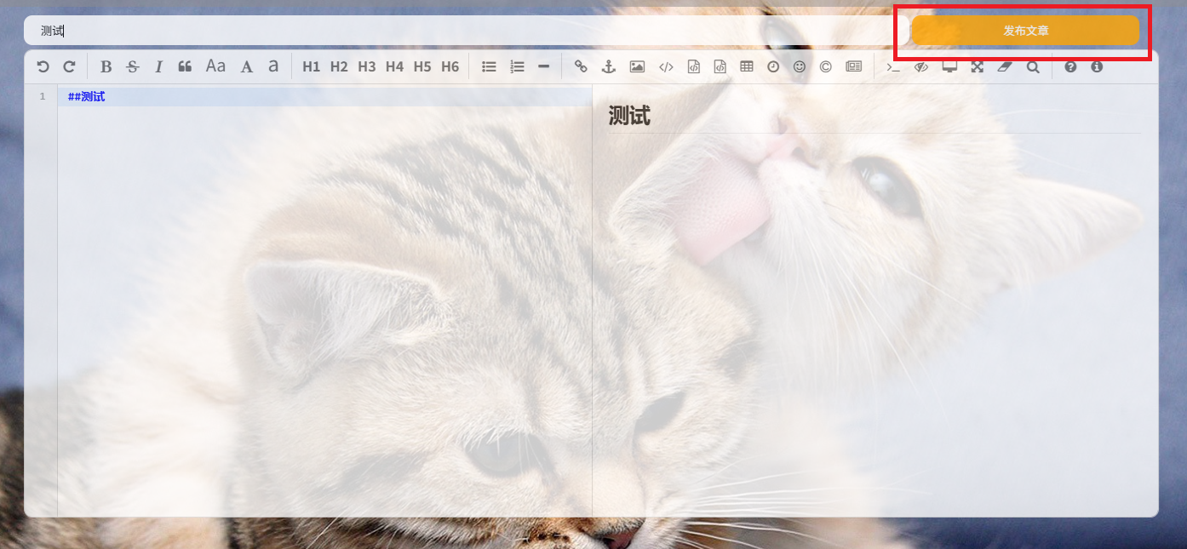Insert H5 heading
This screenshot has height=549, width=1187.
[422, 66]
